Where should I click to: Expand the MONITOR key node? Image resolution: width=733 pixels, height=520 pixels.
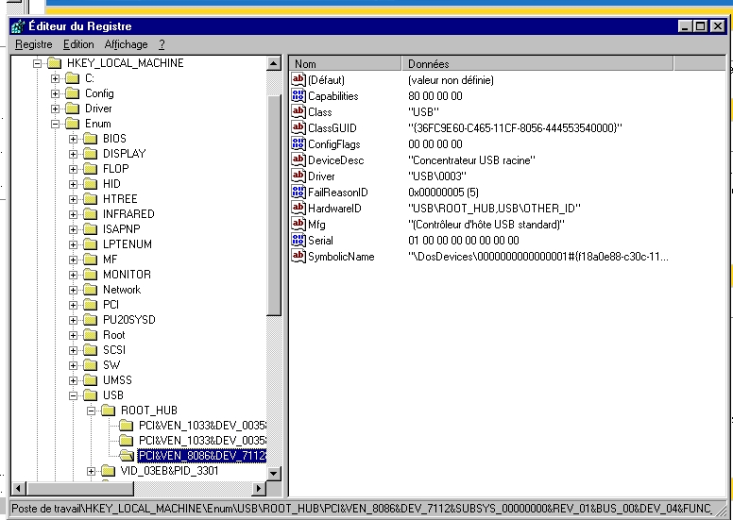pyautogui.click(x=73, y=275)
